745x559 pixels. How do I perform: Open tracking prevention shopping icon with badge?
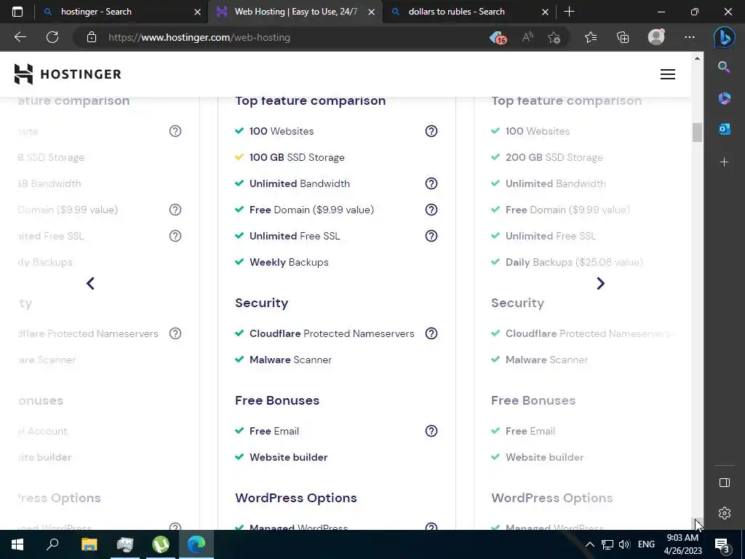coord(498,37)
